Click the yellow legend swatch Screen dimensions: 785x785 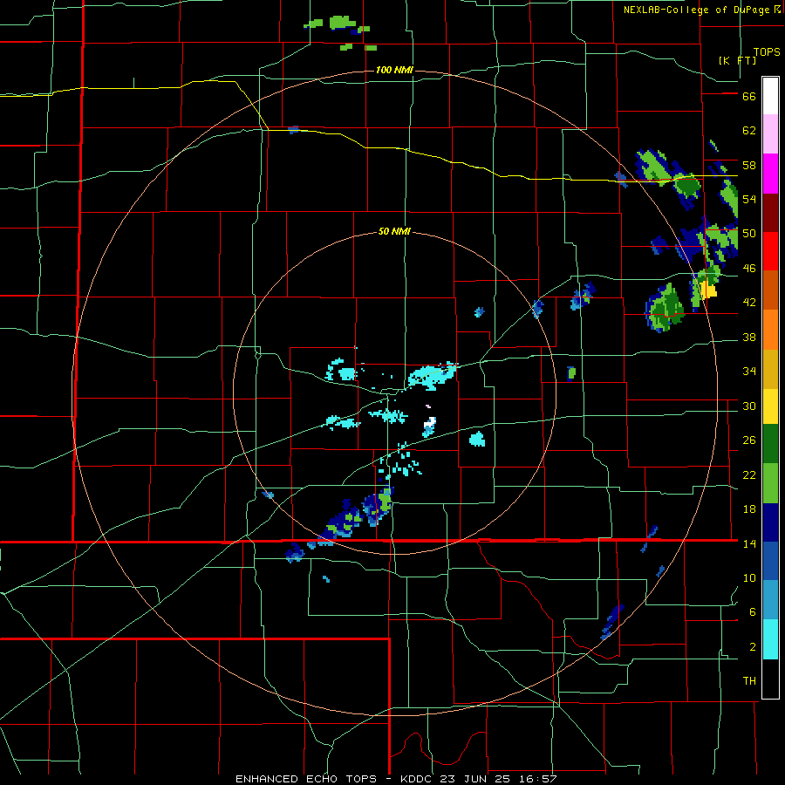(770, 406)
